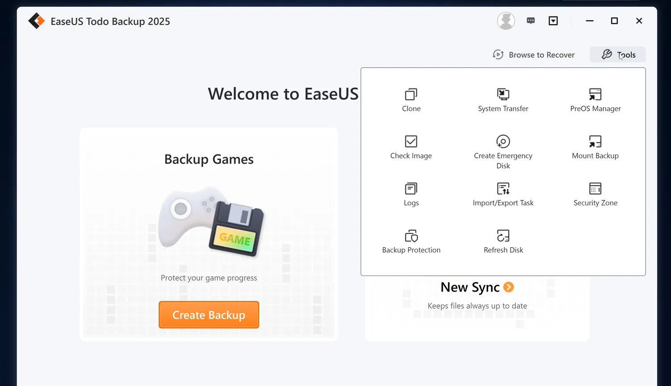Select the Clone label in Tools

pyautogui.click(x=411, y=109)
